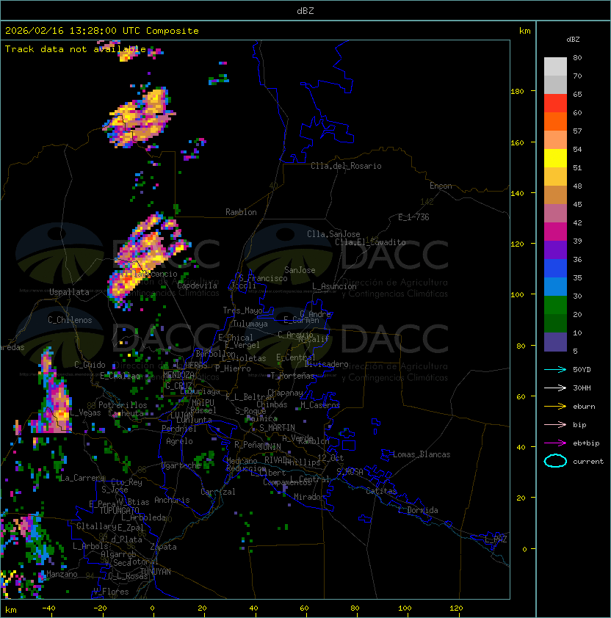The width and height of the screenshot is (611, 618).
Task: Click the 'TUNUYAN' map label
Action: (x=156, y=572)
